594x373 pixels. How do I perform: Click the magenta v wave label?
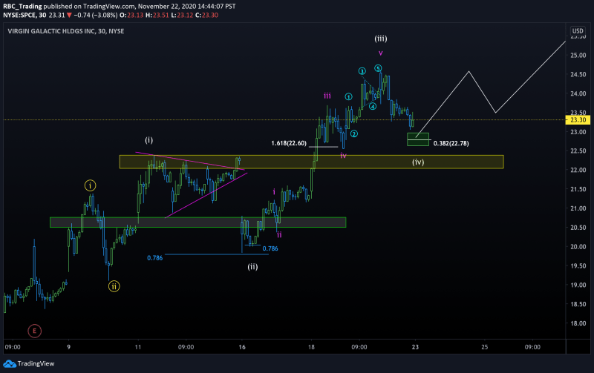pyautogui.click(x=381, y=53)
